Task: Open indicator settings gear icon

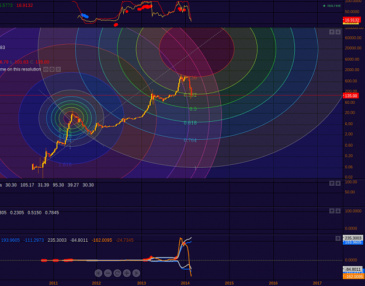Action: point(52,69)
